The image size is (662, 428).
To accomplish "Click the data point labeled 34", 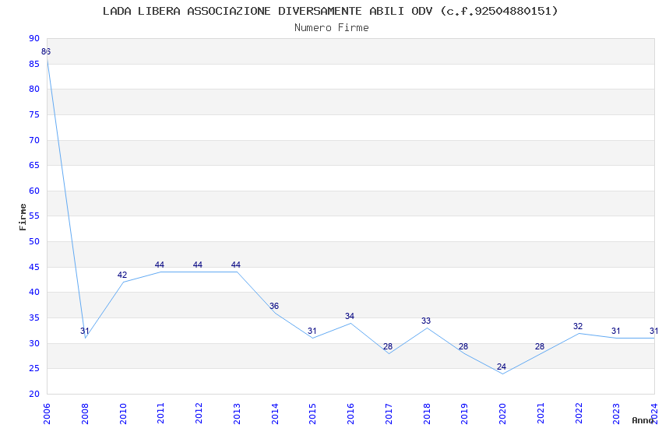I will [350, 322].
